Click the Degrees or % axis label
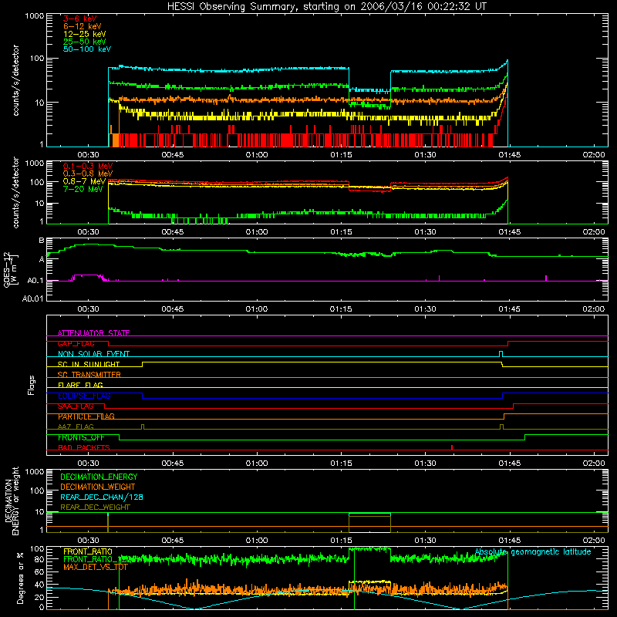The height and width of the screenshot is (617, 617). click(20, 578)
